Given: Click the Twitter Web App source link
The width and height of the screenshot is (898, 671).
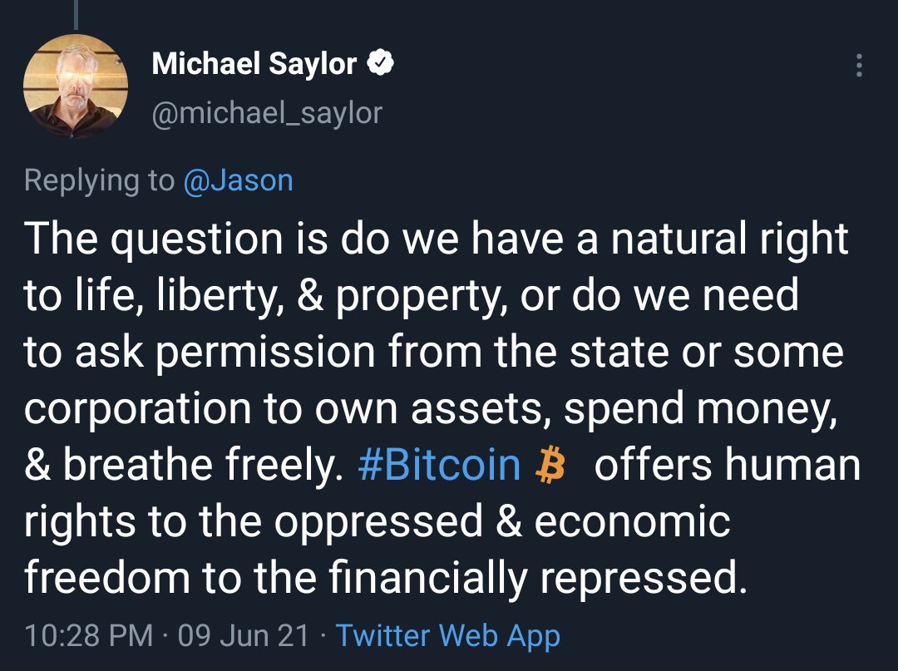Looking at the screenshot, I should pyautogui.click(x=448, y=636).
